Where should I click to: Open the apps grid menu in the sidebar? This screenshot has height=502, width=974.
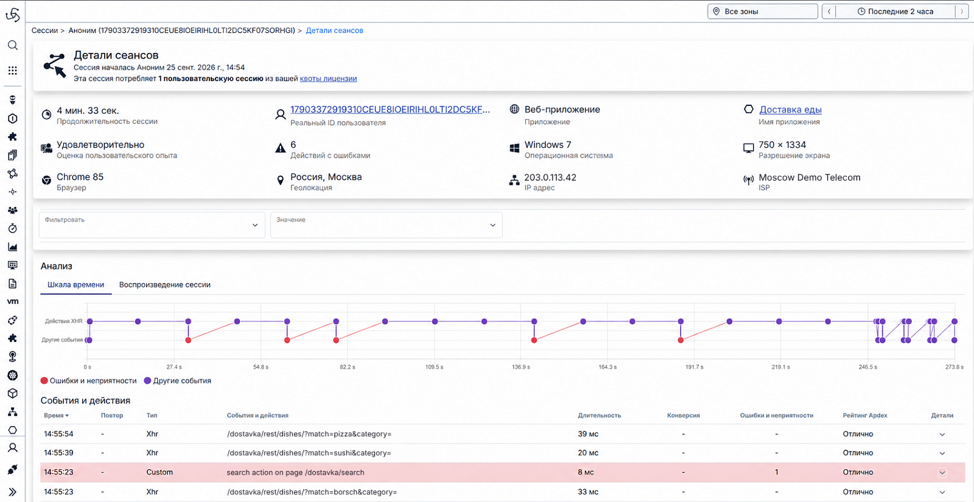point(12,71)
